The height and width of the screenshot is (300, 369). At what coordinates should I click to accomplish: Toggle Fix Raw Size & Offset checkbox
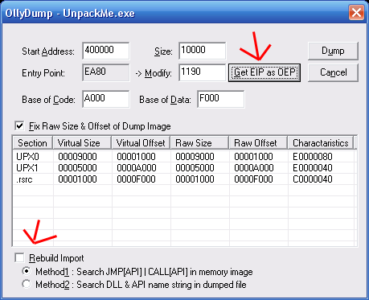pos(19,125)
